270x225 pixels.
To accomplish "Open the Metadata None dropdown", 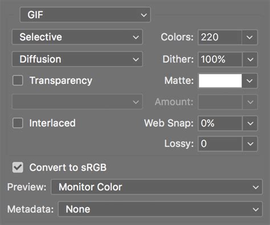I will point(160,209).
